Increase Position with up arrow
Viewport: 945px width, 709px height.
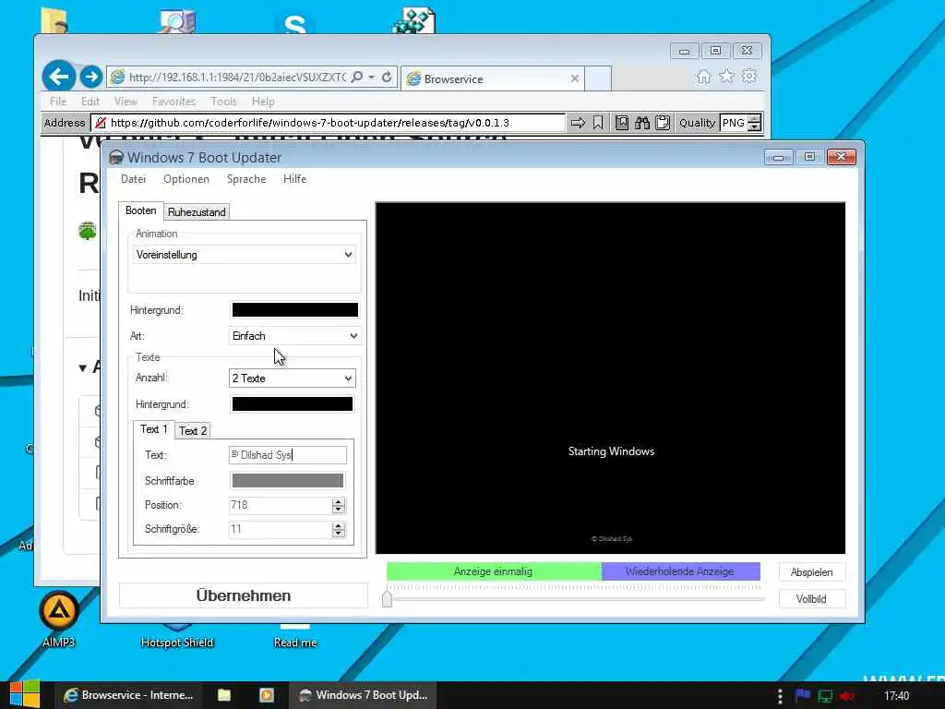tap(338, 501)
